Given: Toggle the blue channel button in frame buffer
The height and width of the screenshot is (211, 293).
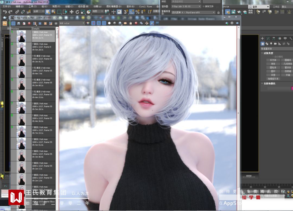Looking at the screenshot, I should click(x=104, y=23).
